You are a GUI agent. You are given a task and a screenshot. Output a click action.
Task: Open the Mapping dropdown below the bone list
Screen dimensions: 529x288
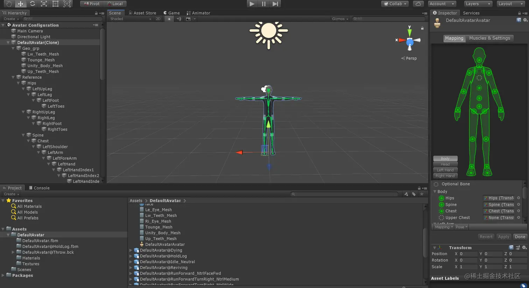tap(444, 227)
